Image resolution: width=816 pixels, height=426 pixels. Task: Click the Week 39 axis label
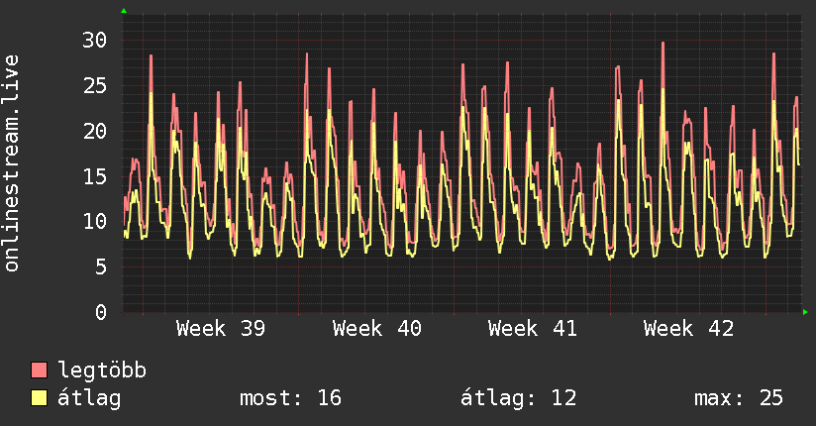221,329
